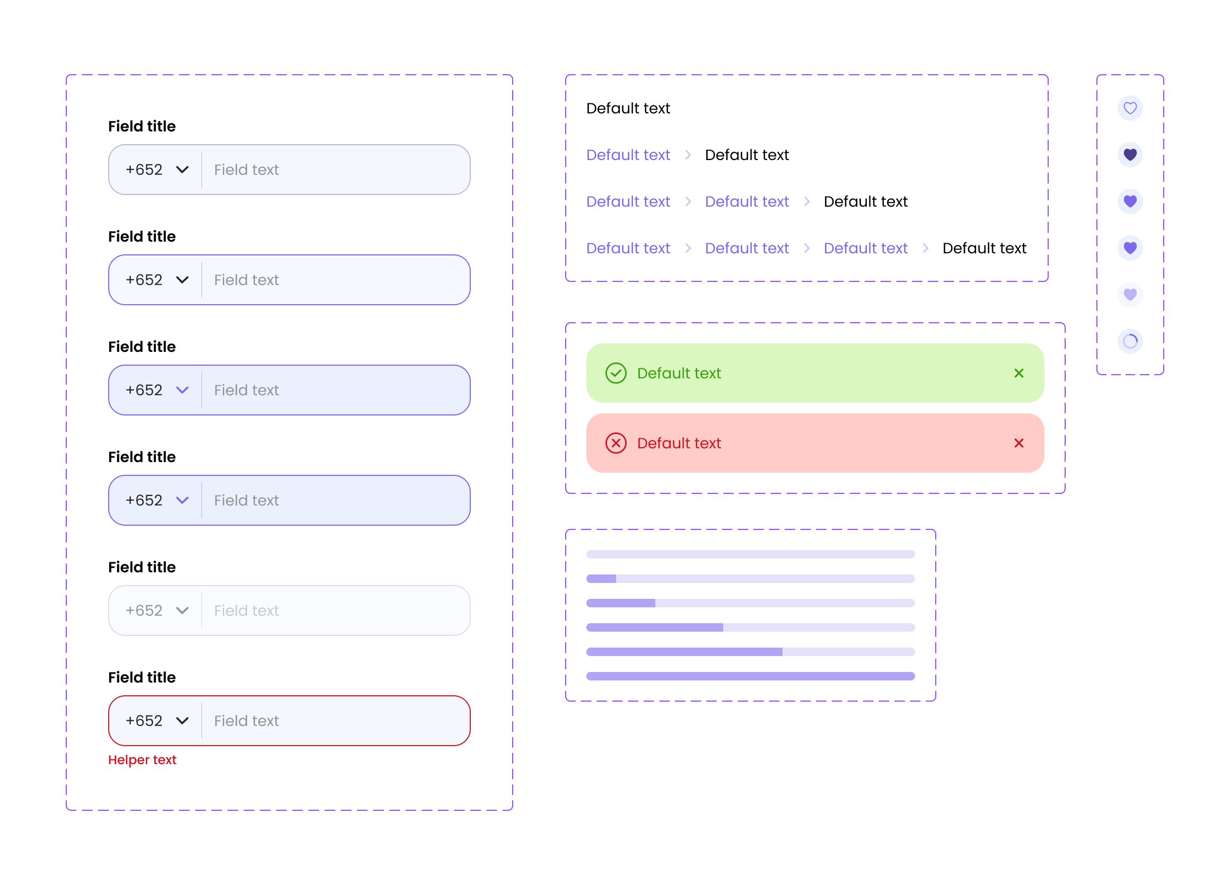Dismiss the red error alert

pyautogui.click(x=1018, y=444)
